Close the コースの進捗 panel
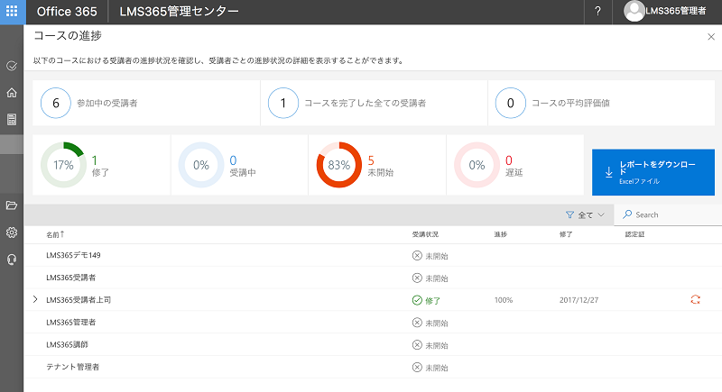This screenshot has height=392, width=722. [x=711, y=37]
